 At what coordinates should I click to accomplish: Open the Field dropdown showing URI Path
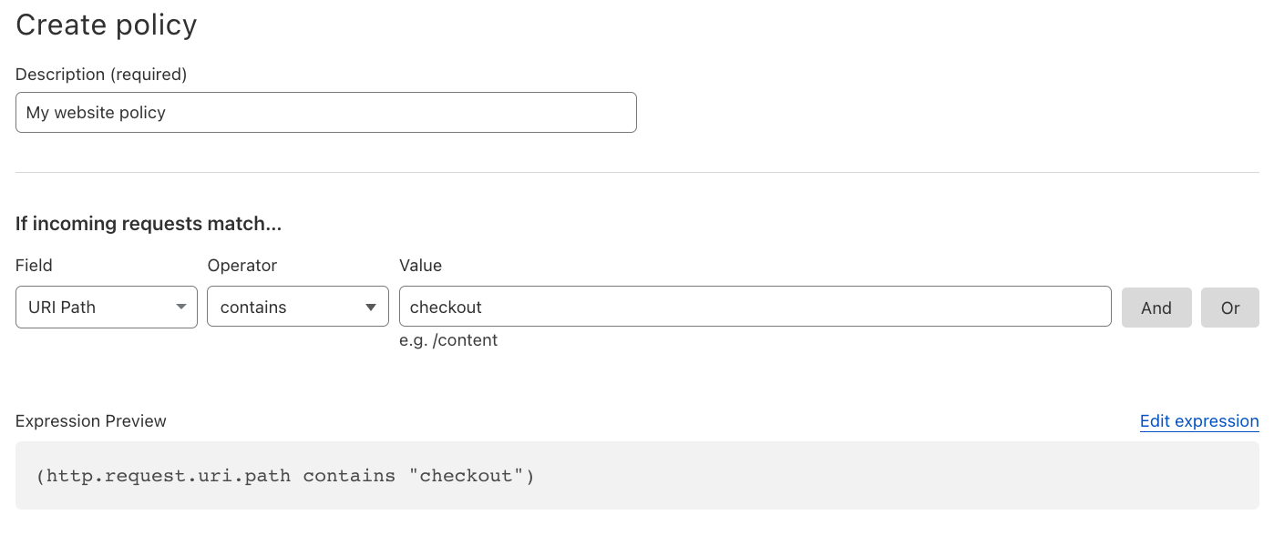(x=107, y=307)
